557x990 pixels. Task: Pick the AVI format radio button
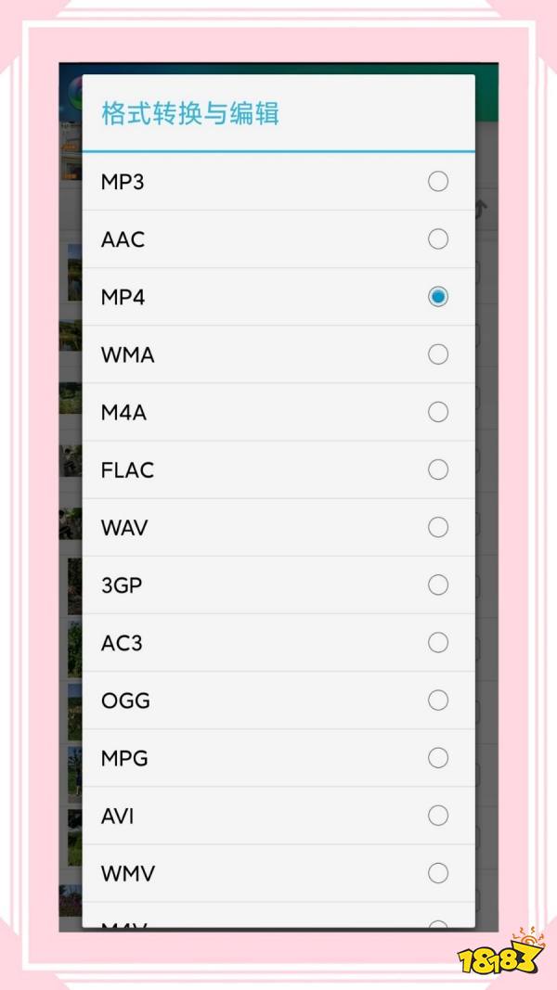pyautogui.click(x=438, y=816)
